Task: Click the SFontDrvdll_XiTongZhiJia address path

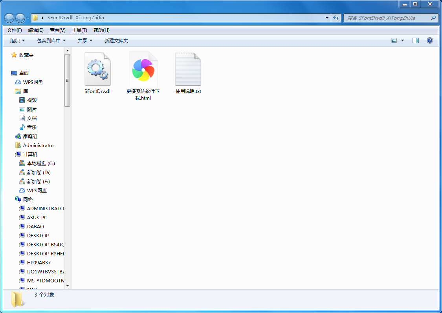Action: (x=75, y=17)
